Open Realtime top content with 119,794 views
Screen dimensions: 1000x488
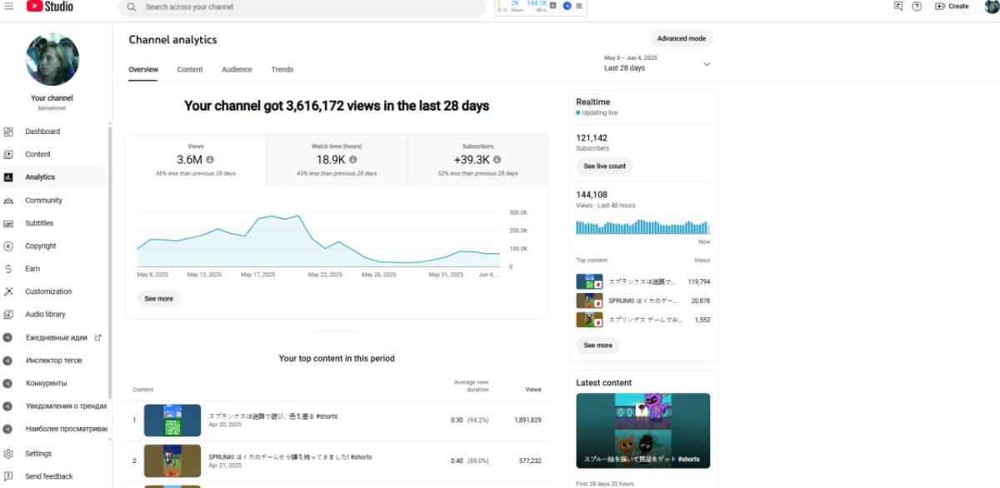(642, 281)
